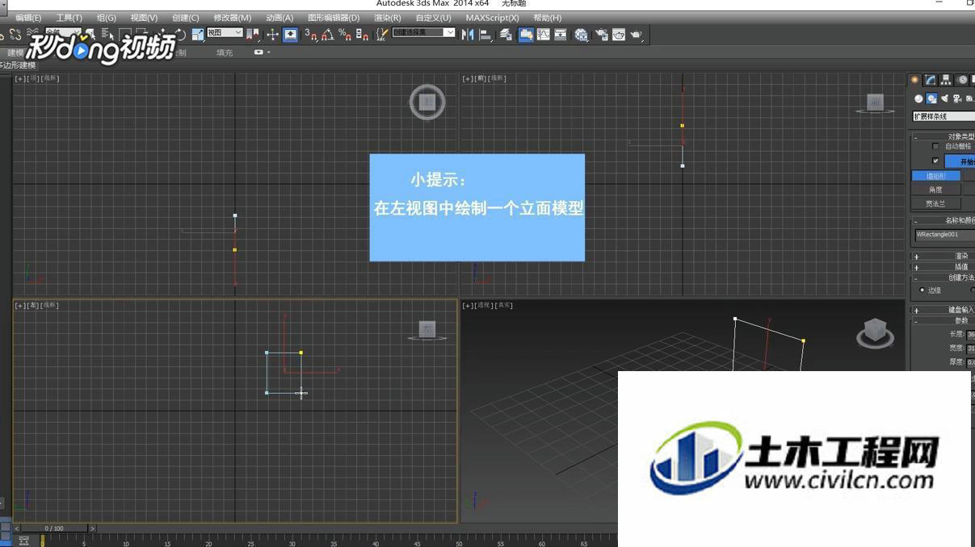Toggle Keyboard Shortcut Override icon
975x547 pixels.
(290, 35)
